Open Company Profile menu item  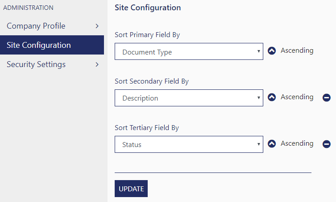click(x=52, y=26)
